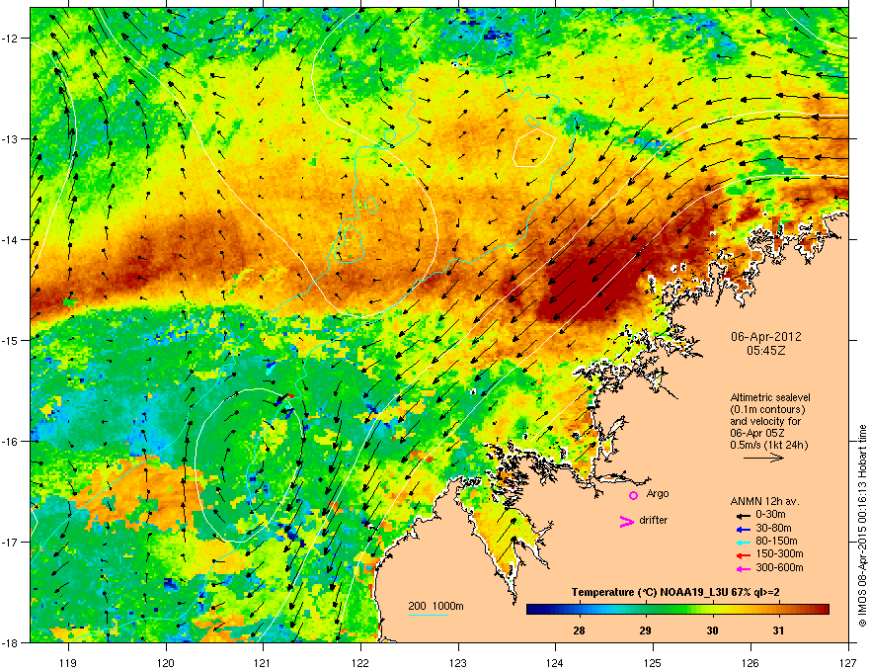Click the blue 30-80m legend arrow
This screenshot has height=672, width=869.
pos(743,529)
